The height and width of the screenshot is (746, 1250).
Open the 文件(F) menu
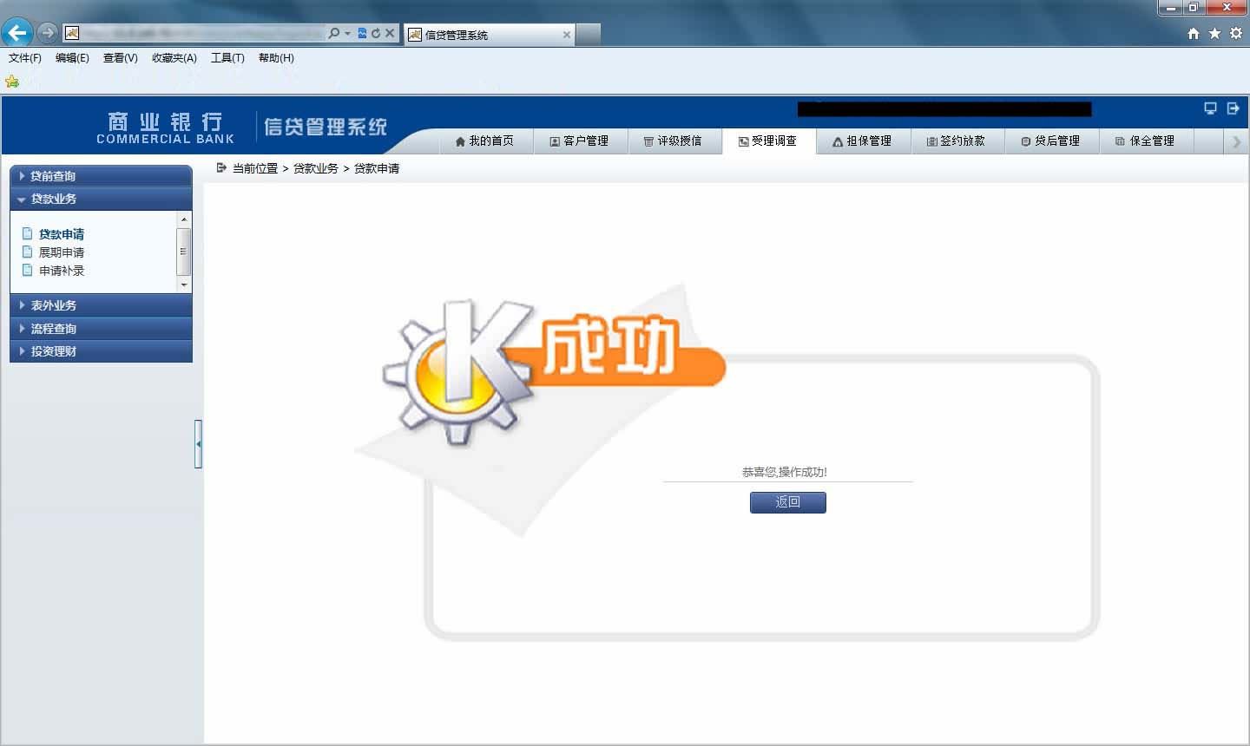pyautogui.click(x=25, y=58)
